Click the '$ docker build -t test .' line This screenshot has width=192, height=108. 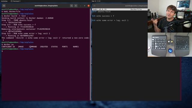(x=15, y=16)
